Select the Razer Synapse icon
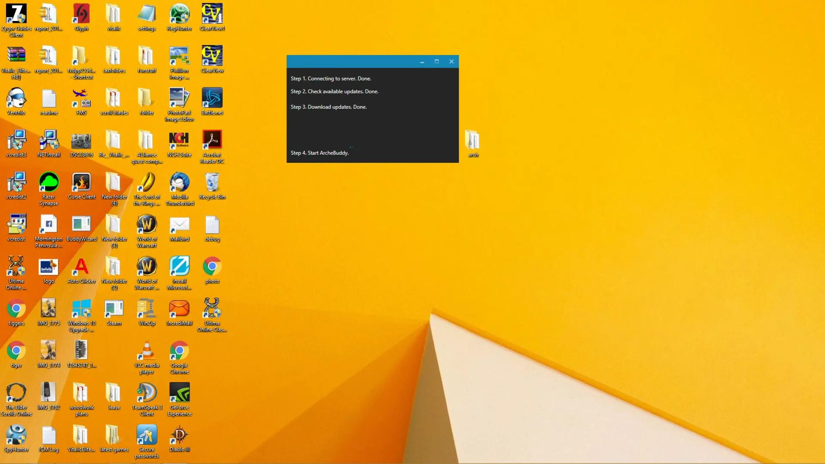 pyautogui.click(x=49, y=183)
